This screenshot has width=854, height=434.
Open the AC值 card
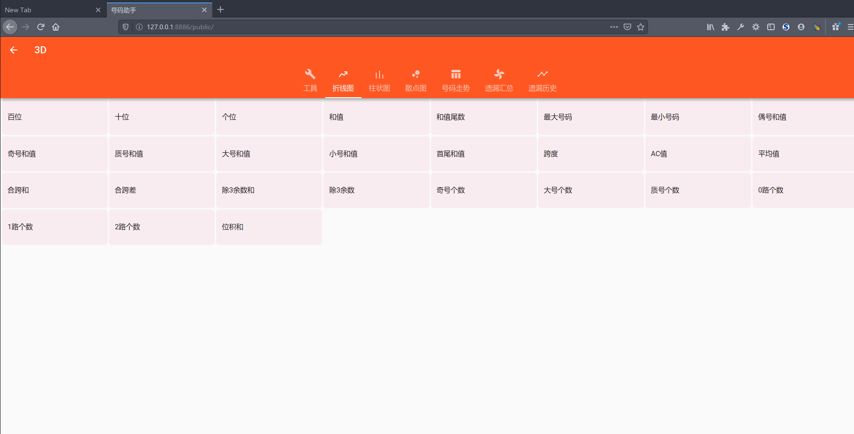click(x=698, y=154)
